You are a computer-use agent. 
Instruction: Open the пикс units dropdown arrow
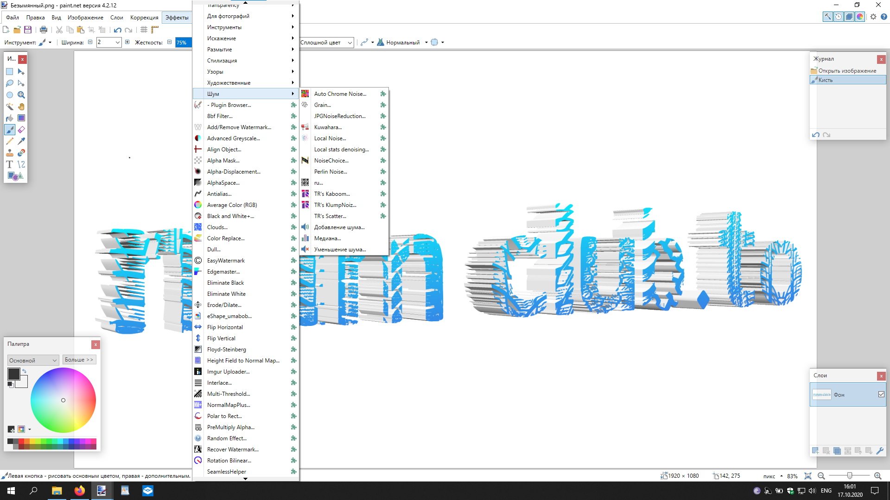click(782, 476)
